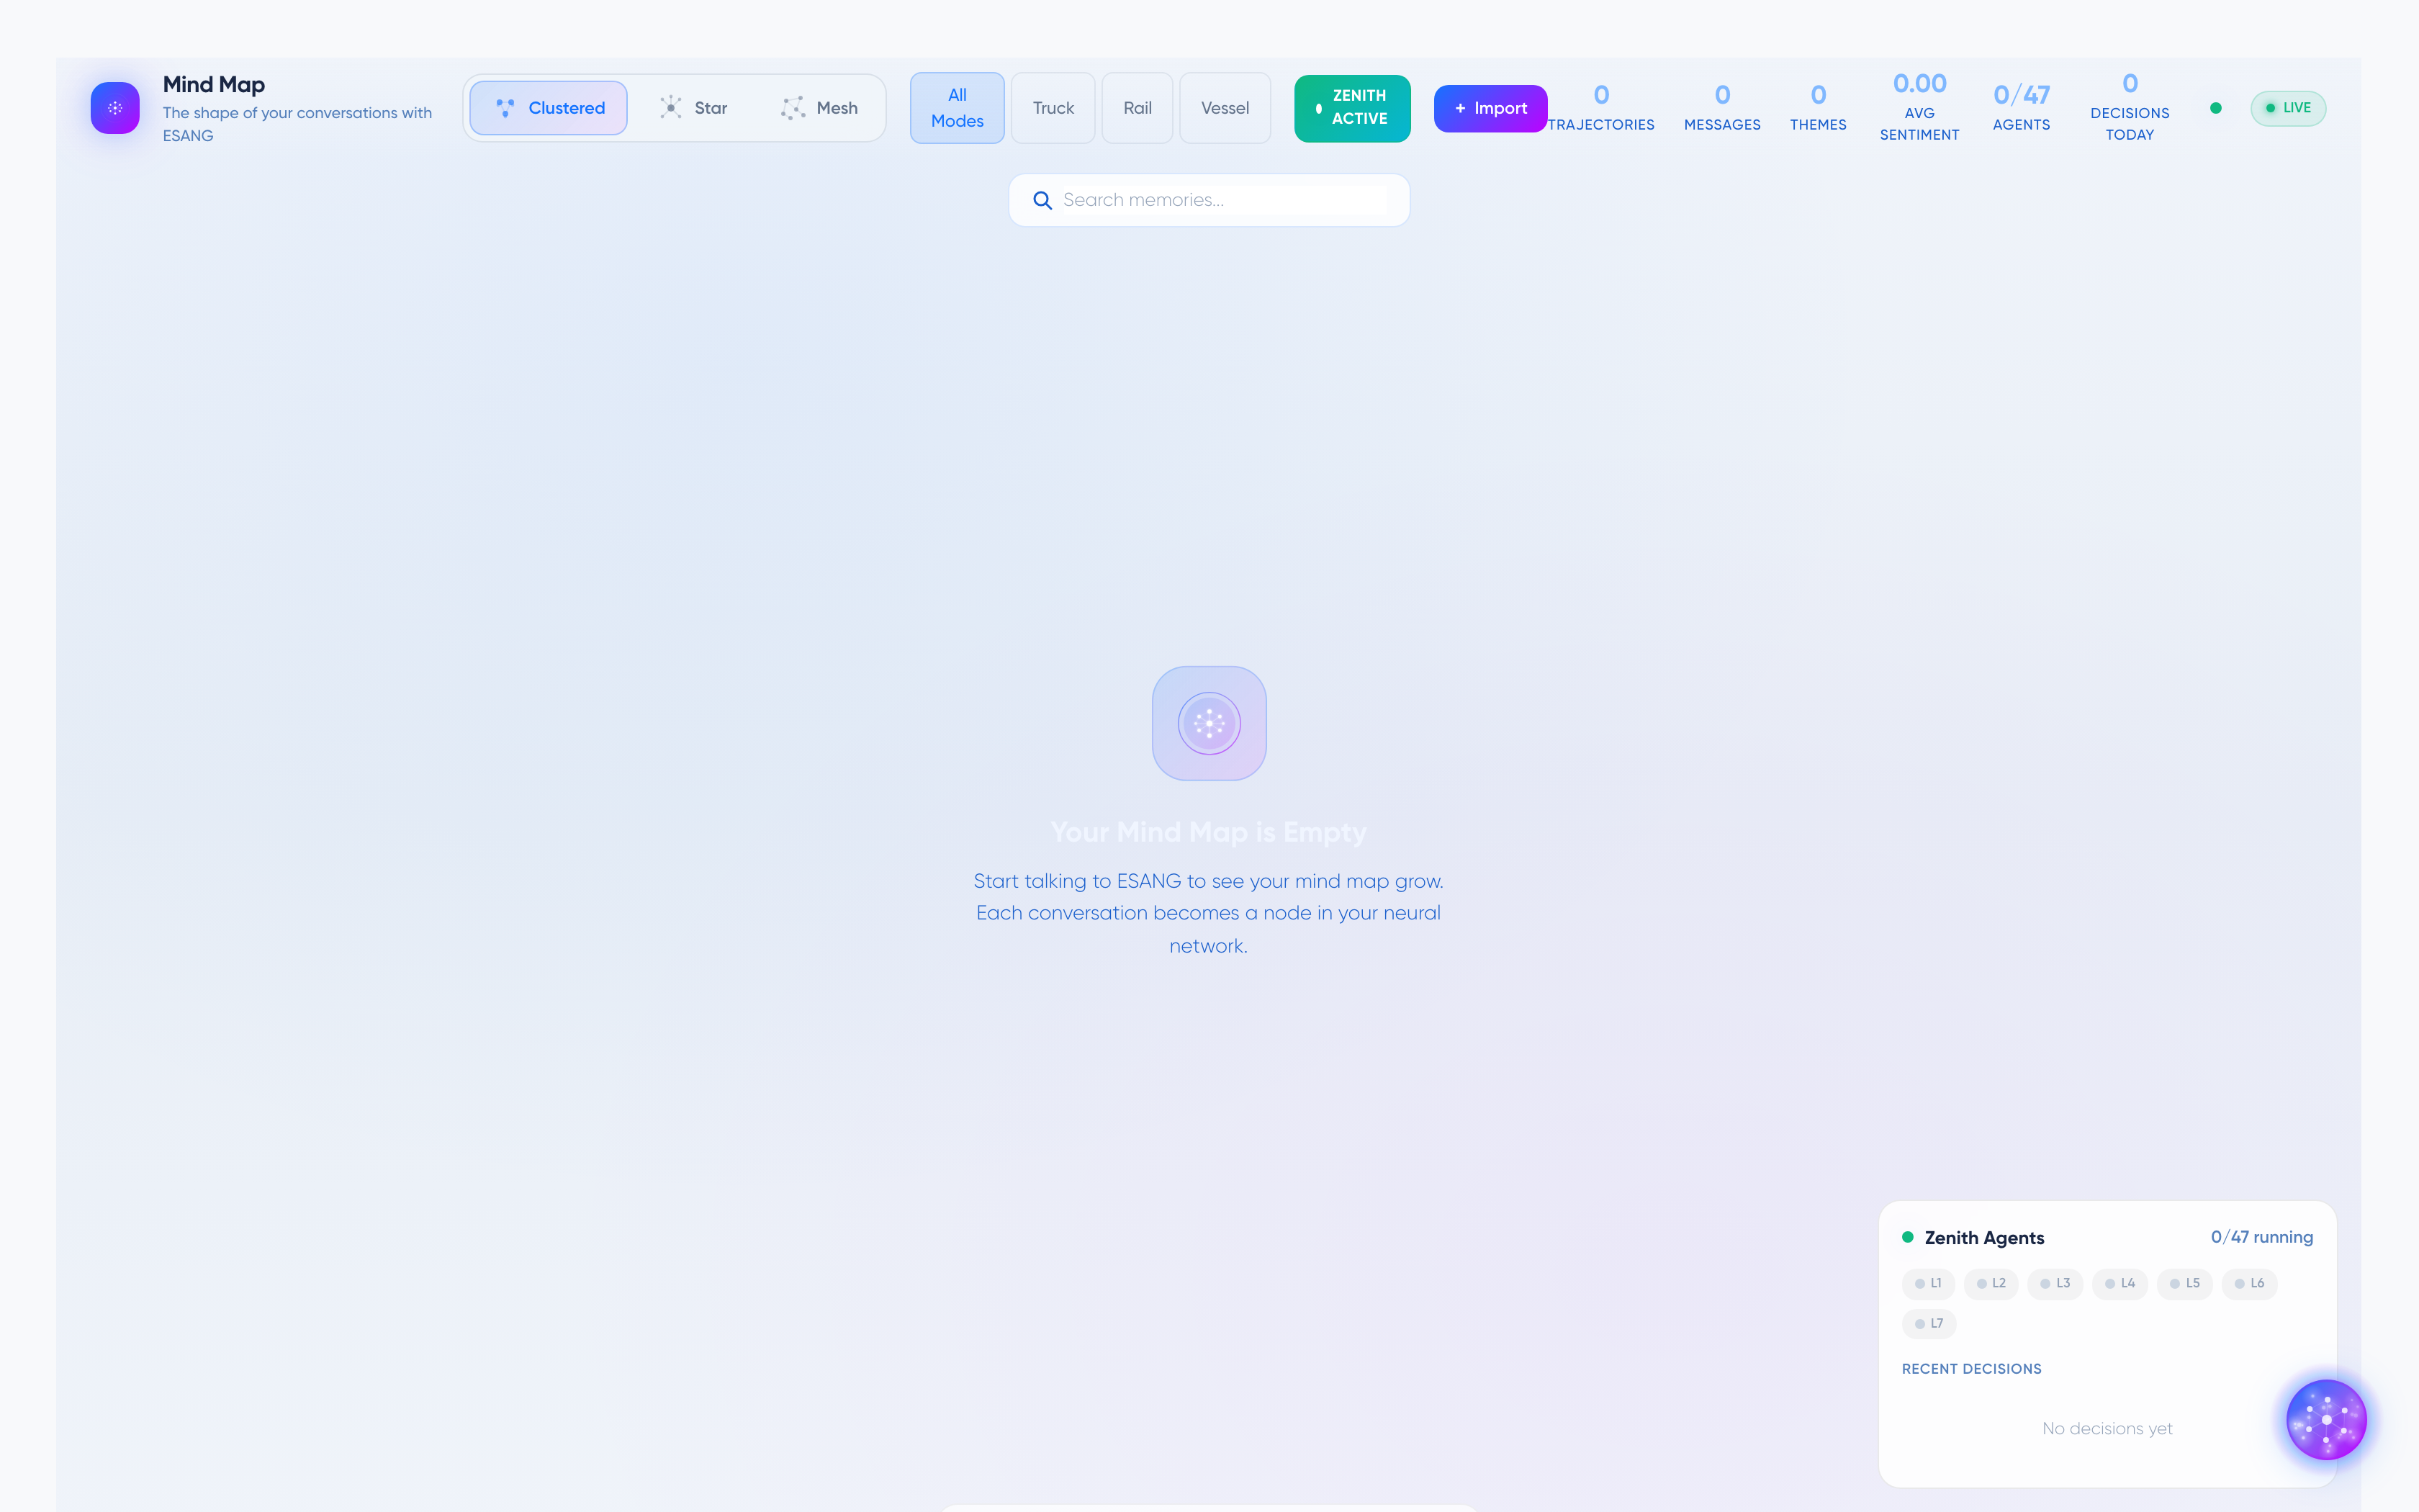Click the search magnifier icon
Screen dimensions: 2419x1512
1042,200
